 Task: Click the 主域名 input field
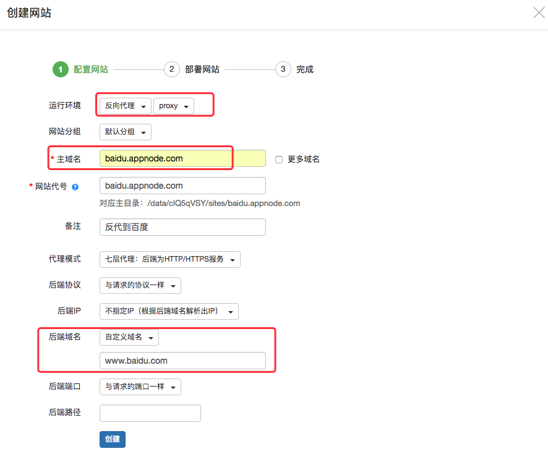pos(182,158)
